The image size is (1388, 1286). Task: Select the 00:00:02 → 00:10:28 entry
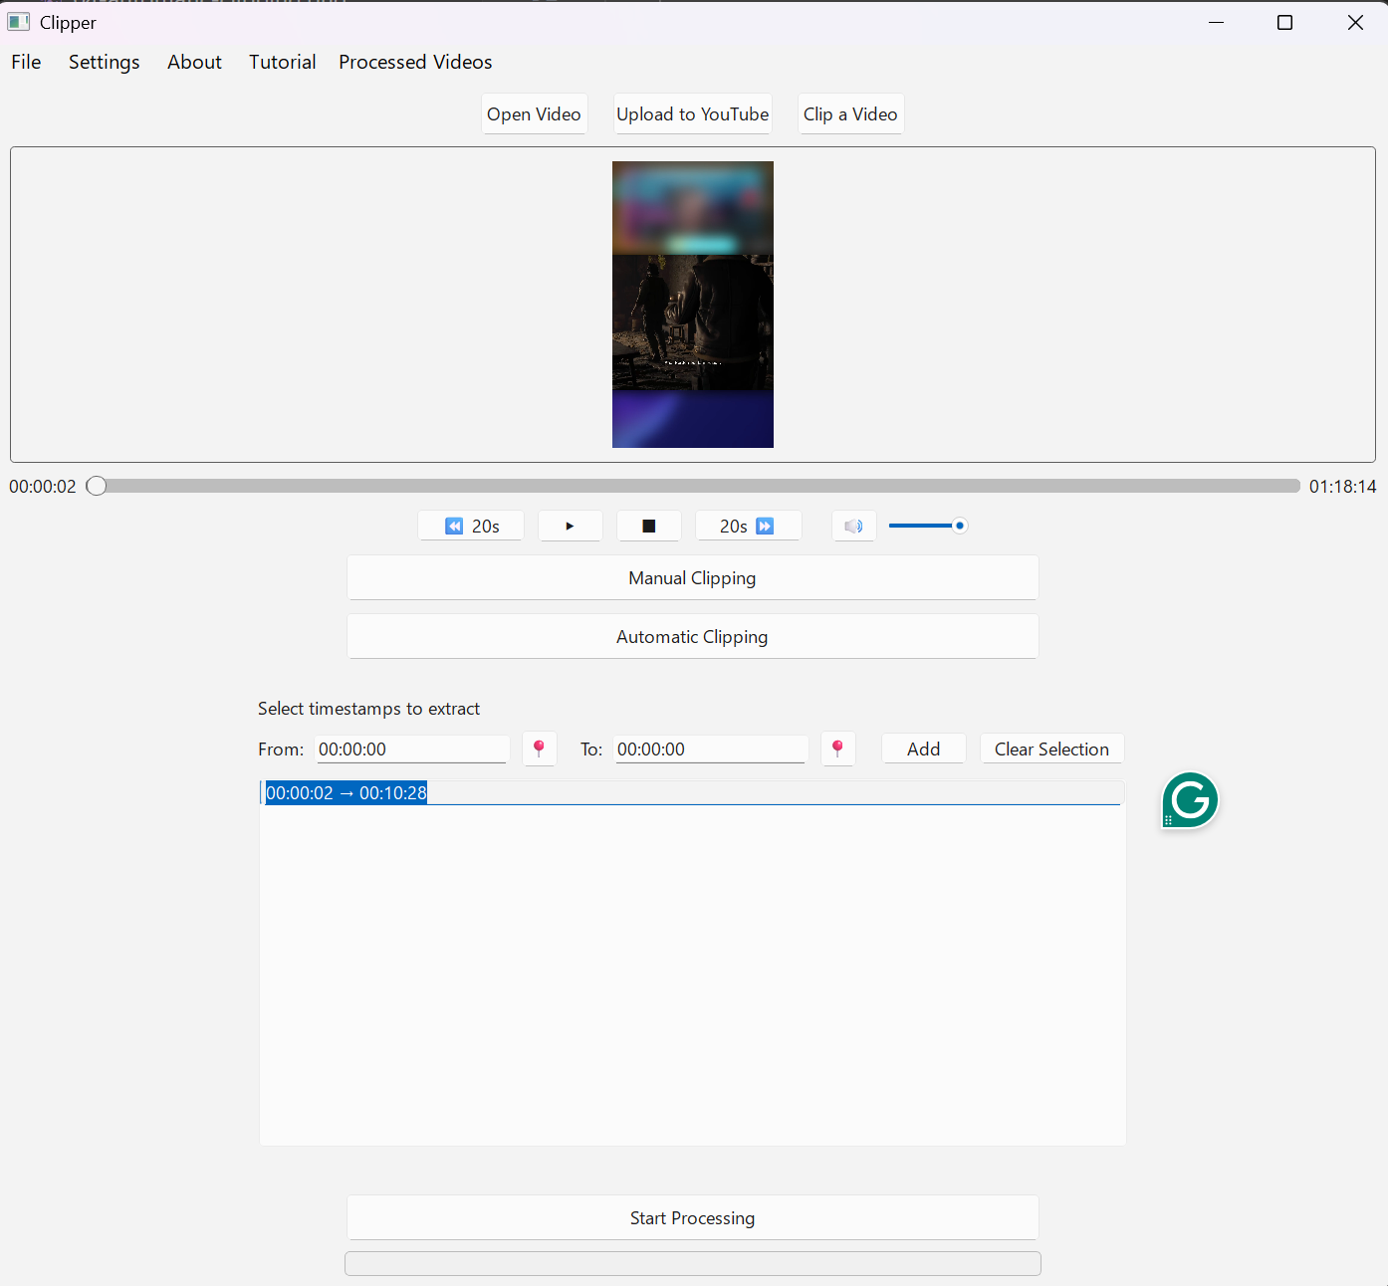click(x=347, y=793)
